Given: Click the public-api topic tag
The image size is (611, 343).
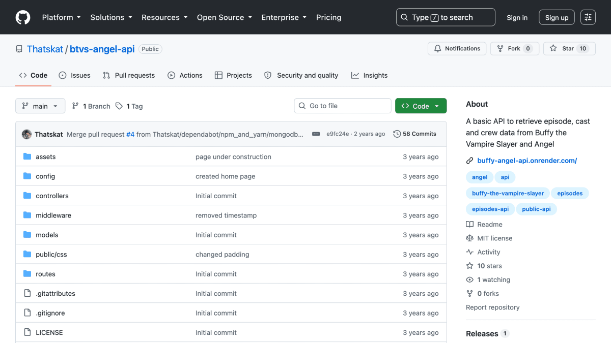Looking at the screenshot, I should coord(536,209).
